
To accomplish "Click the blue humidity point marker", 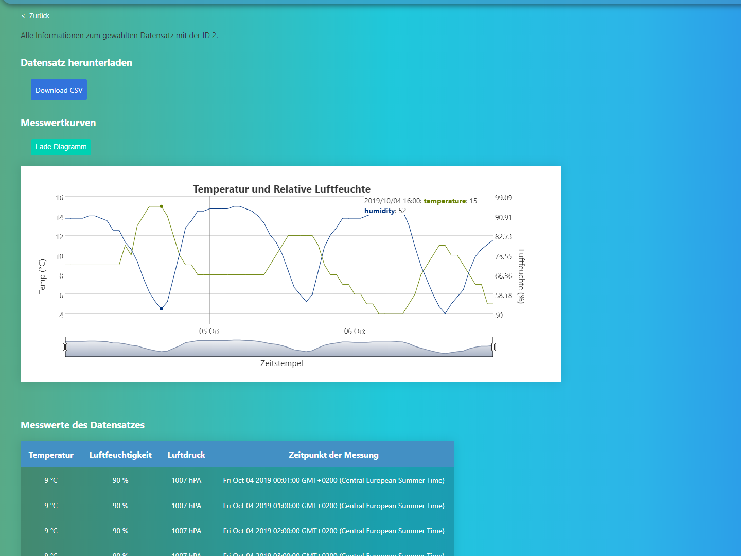I will (162, 309).
